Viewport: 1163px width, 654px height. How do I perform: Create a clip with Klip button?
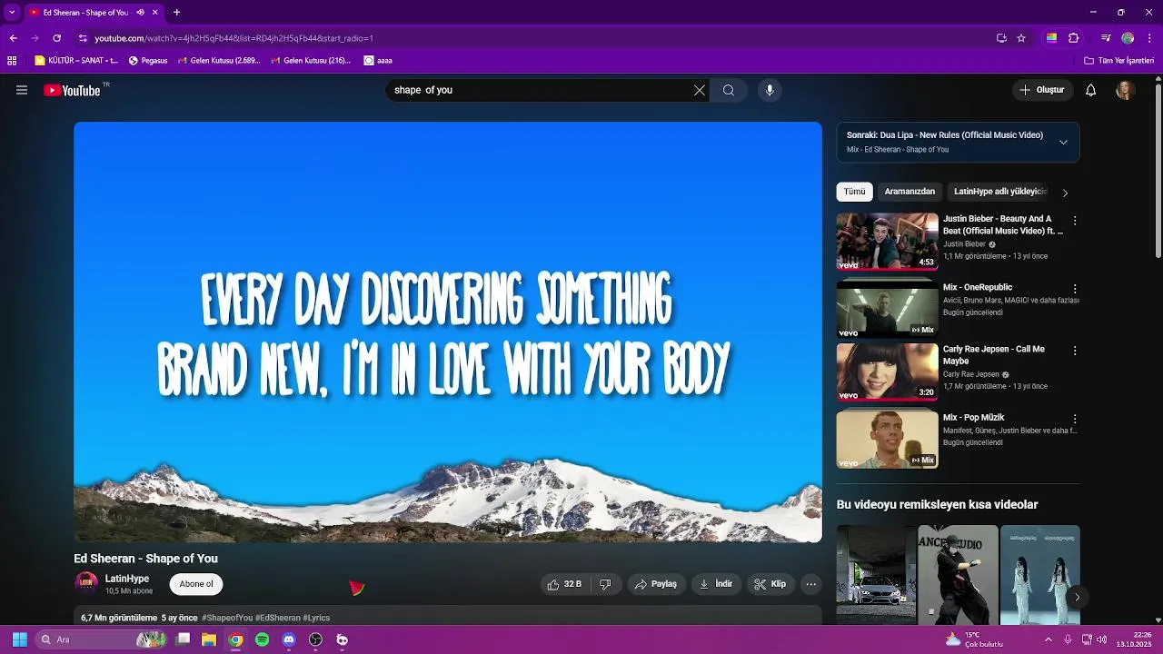770,584
